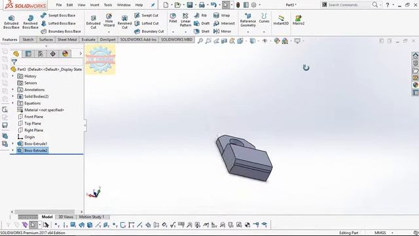
Task: Expand the Annotations tree node
Action: pos(13,90)
